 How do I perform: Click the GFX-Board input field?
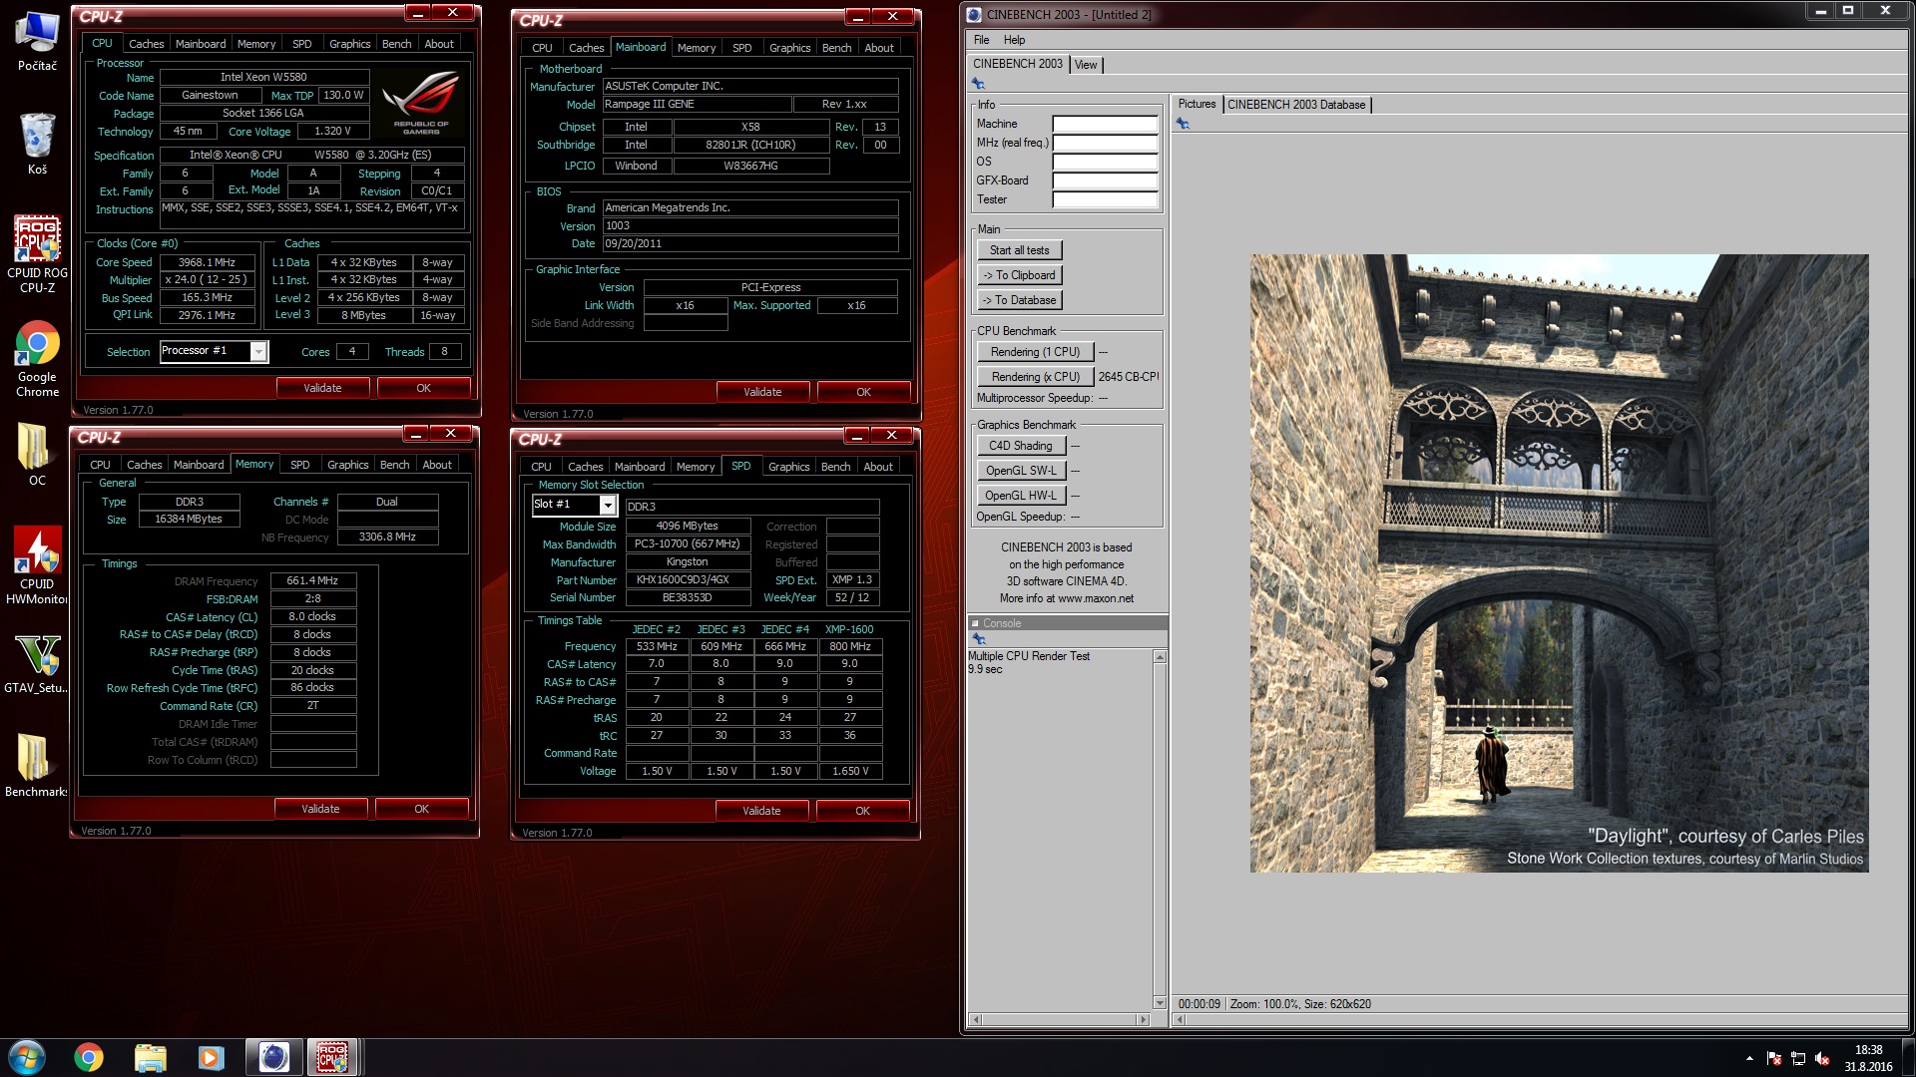(x=1105, y=181)
